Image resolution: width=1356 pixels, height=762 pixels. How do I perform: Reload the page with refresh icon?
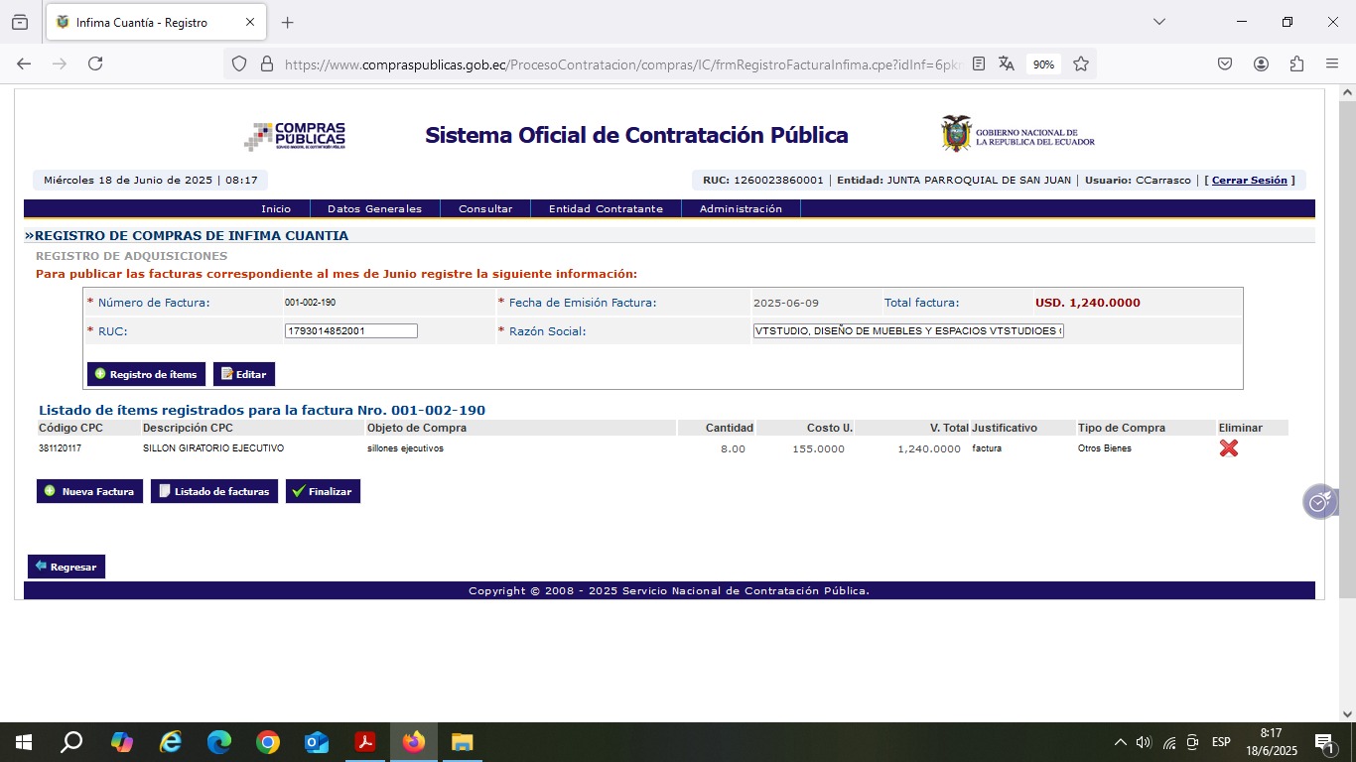[x=95, y=63]
